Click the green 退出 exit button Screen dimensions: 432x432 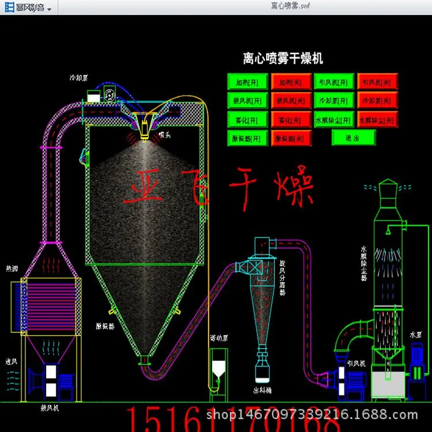tap(354, 138)
